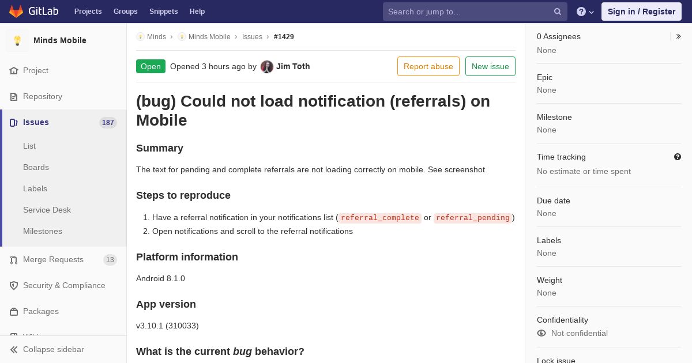
Task: Select the Milestones submenu item
Action: 43,231
